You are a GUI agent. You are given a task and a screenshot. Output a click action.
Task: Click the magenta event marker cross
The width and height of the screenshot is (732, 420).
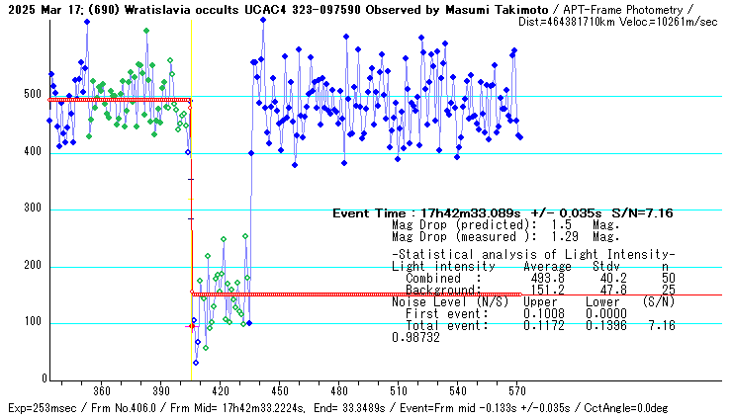(x=192, y=326)
